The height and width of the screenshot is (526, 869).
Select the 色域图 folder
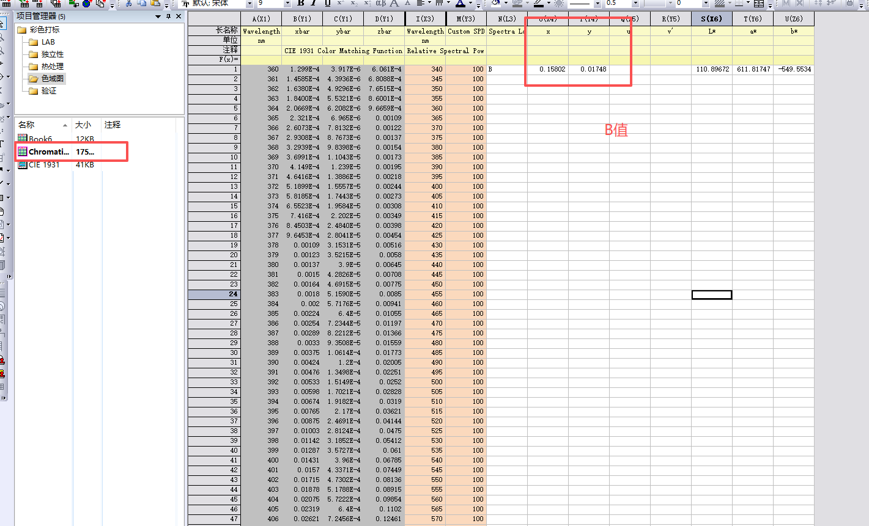(46, 78)
